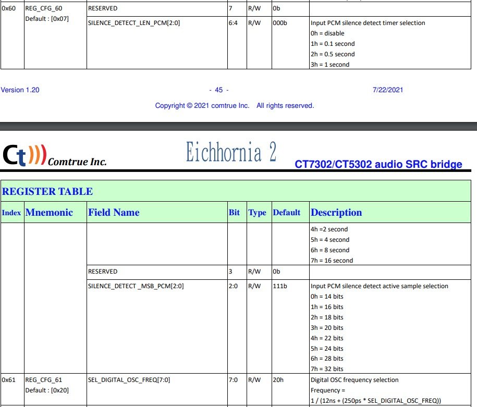Click 'Version 1.20' footer text
Image resolution: width=477 pixels, height=407 pixels.
point(20,90)
